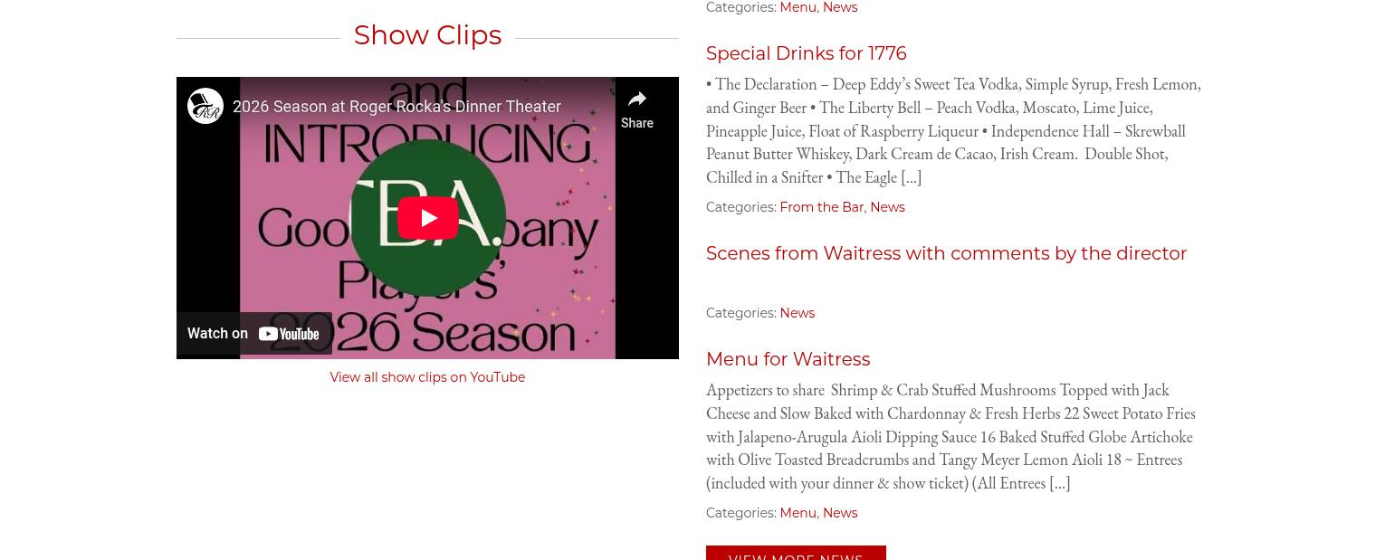Click the YouTube logo in Watch on bar
Image resolution: width=1385 pixels, height=560 pixels.
[290, 334]
